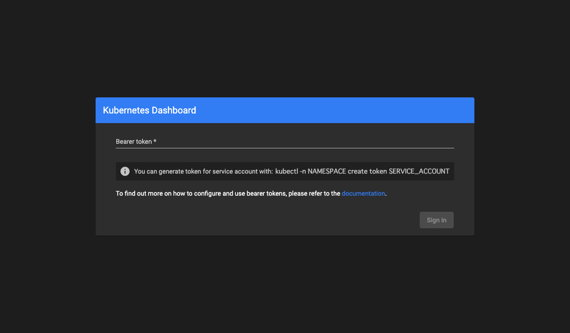
Task: Click the kubectl create token command text
Action: pyautogui.click(x=362, y=171)
